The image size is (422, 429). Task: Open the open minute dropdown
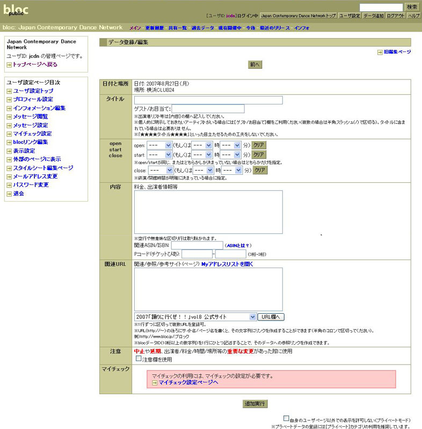(230, 145)
